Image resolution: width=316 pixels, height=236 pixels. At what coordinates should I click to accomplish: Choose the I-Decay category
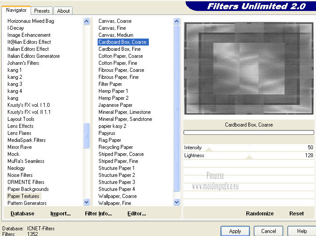pyautogui.click(x=15, y=28)
